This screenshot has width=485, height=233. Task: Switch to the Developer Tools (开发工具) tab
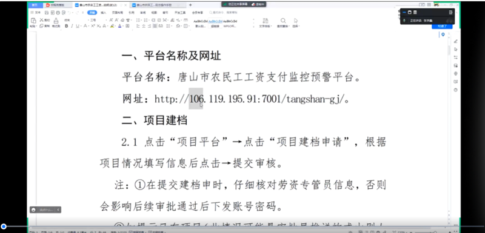point(180,13)
